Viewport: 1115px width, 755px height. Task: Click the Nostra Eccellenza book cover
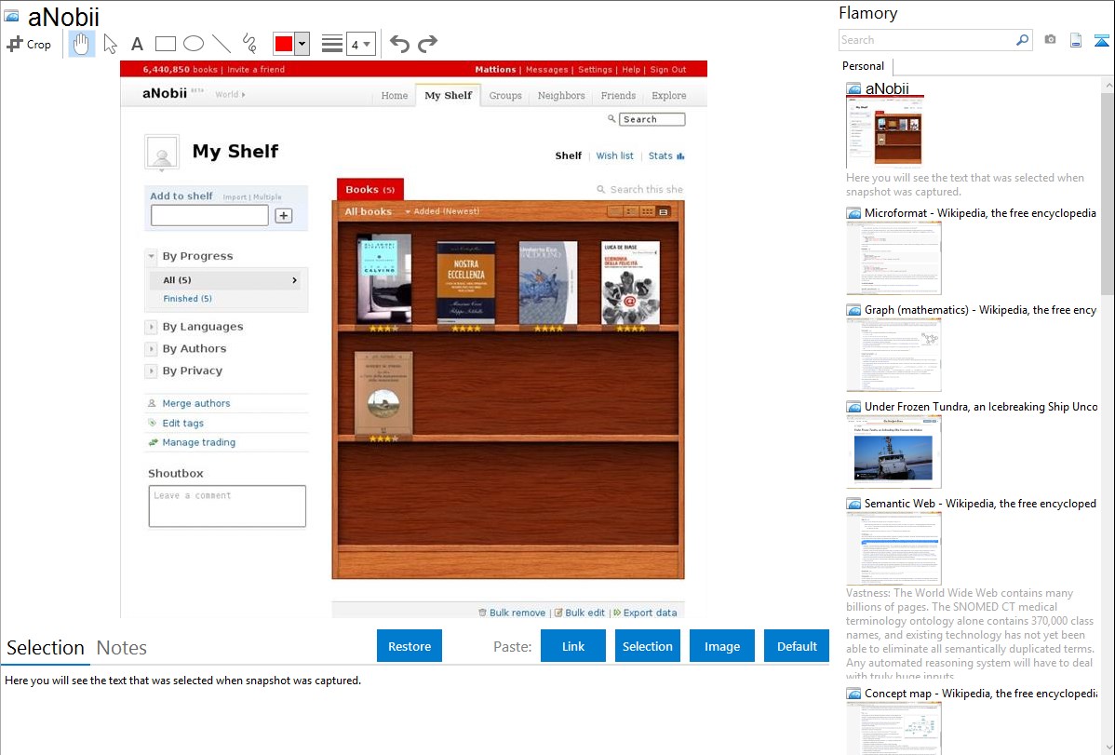pyautogui.click(x=465, y=282)
